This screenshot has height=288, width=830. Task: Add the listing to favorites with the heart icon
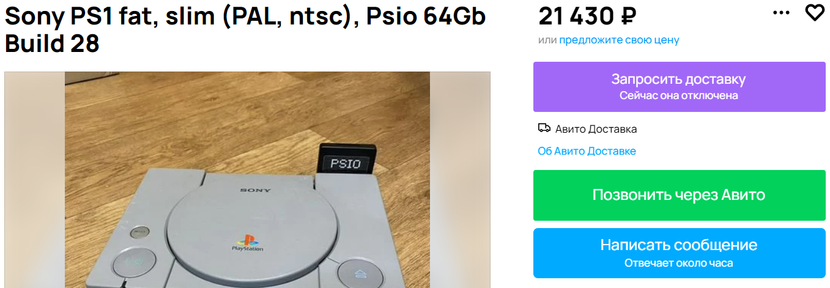coord(815,13)
